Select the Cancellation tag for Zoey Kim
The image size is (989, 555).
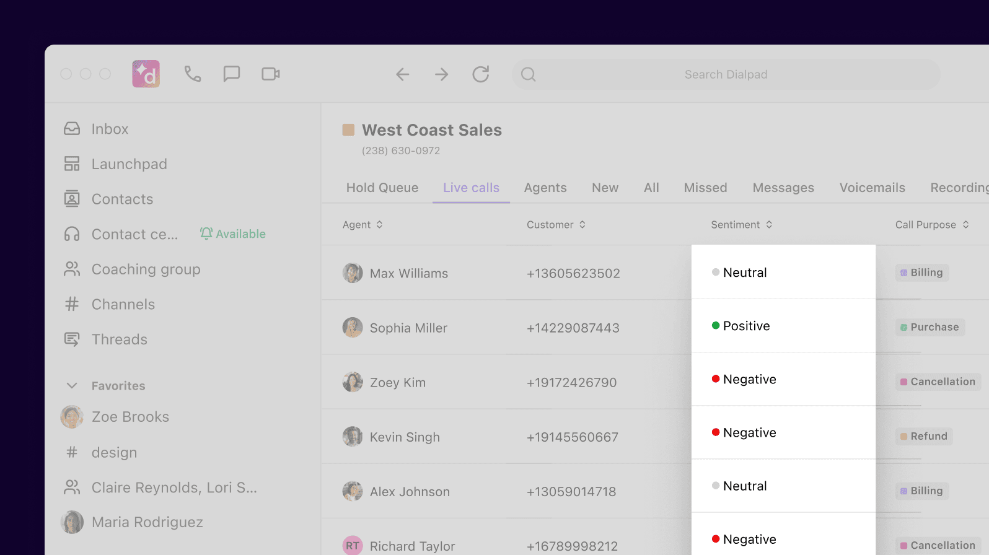[938, 382]
